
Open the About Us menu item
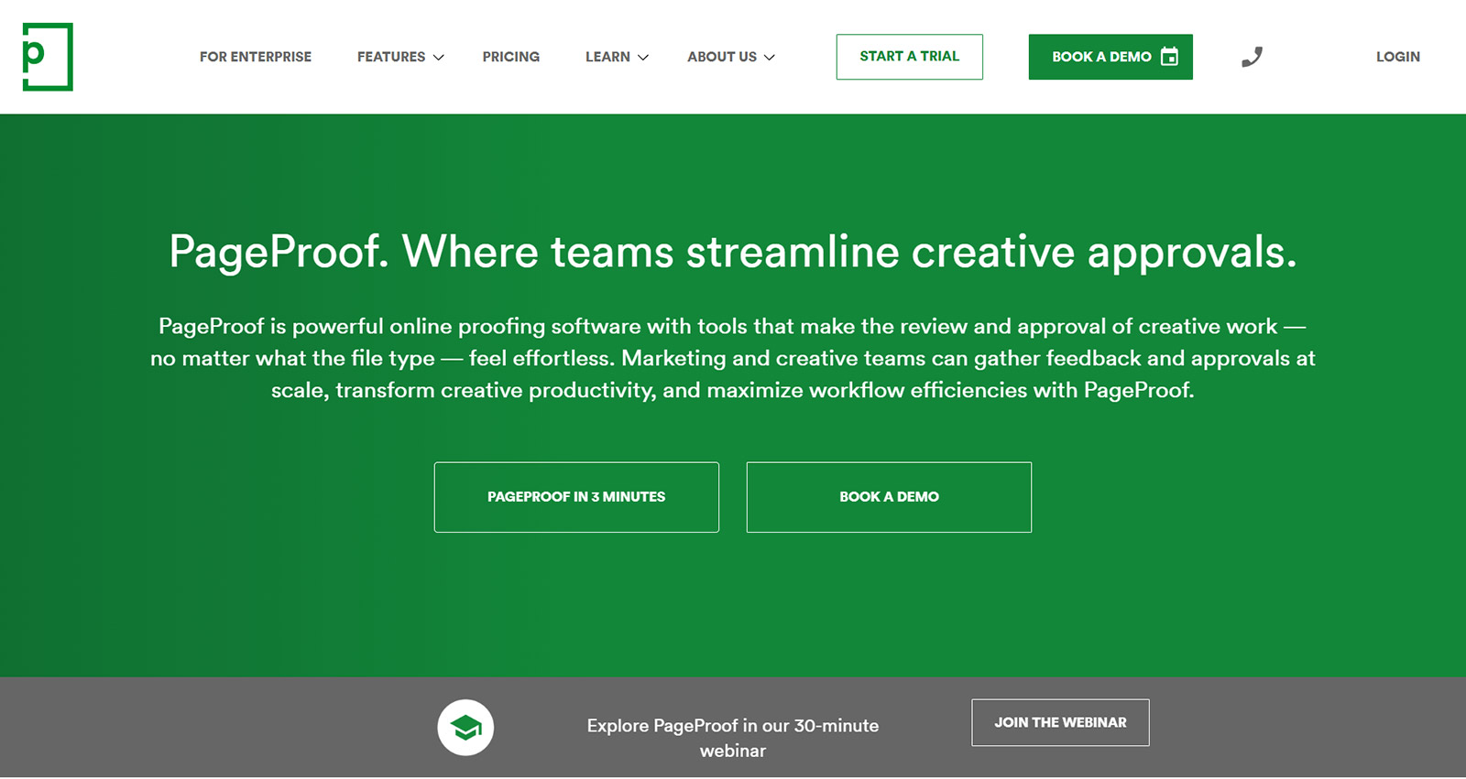[x=722, y=57]
